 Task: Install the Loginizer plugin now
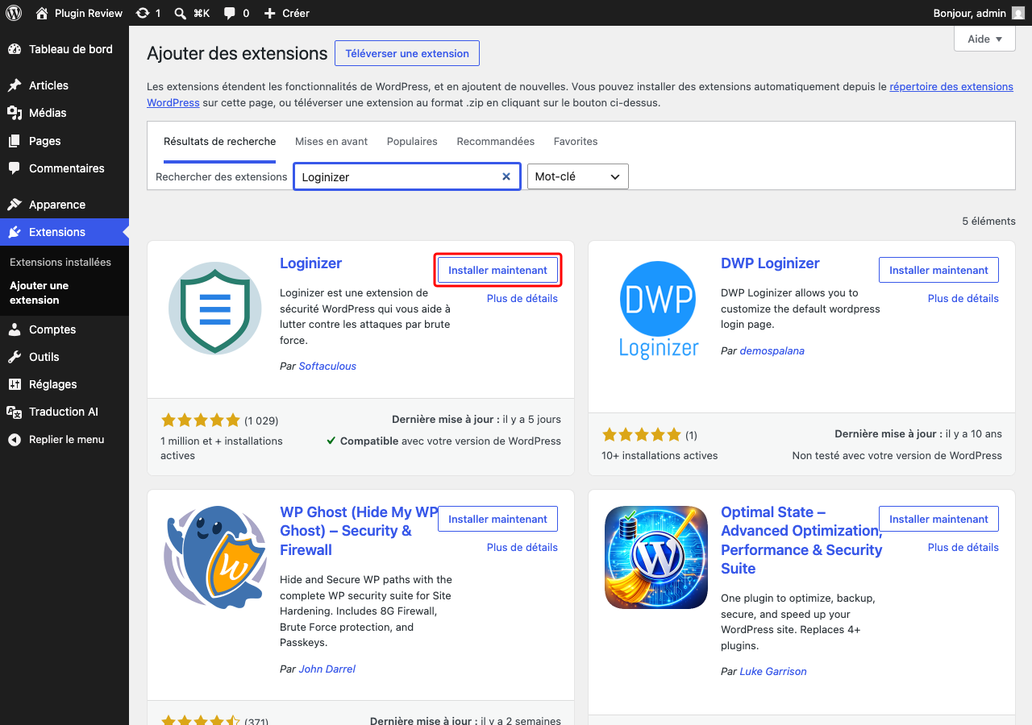click(497, 270)
